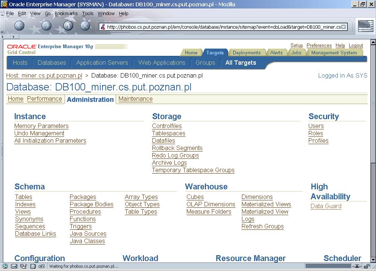Image resolution: width=376 pixels, height=271 pixels.
Task: Open the Users security link
Action: pos(316,126)
